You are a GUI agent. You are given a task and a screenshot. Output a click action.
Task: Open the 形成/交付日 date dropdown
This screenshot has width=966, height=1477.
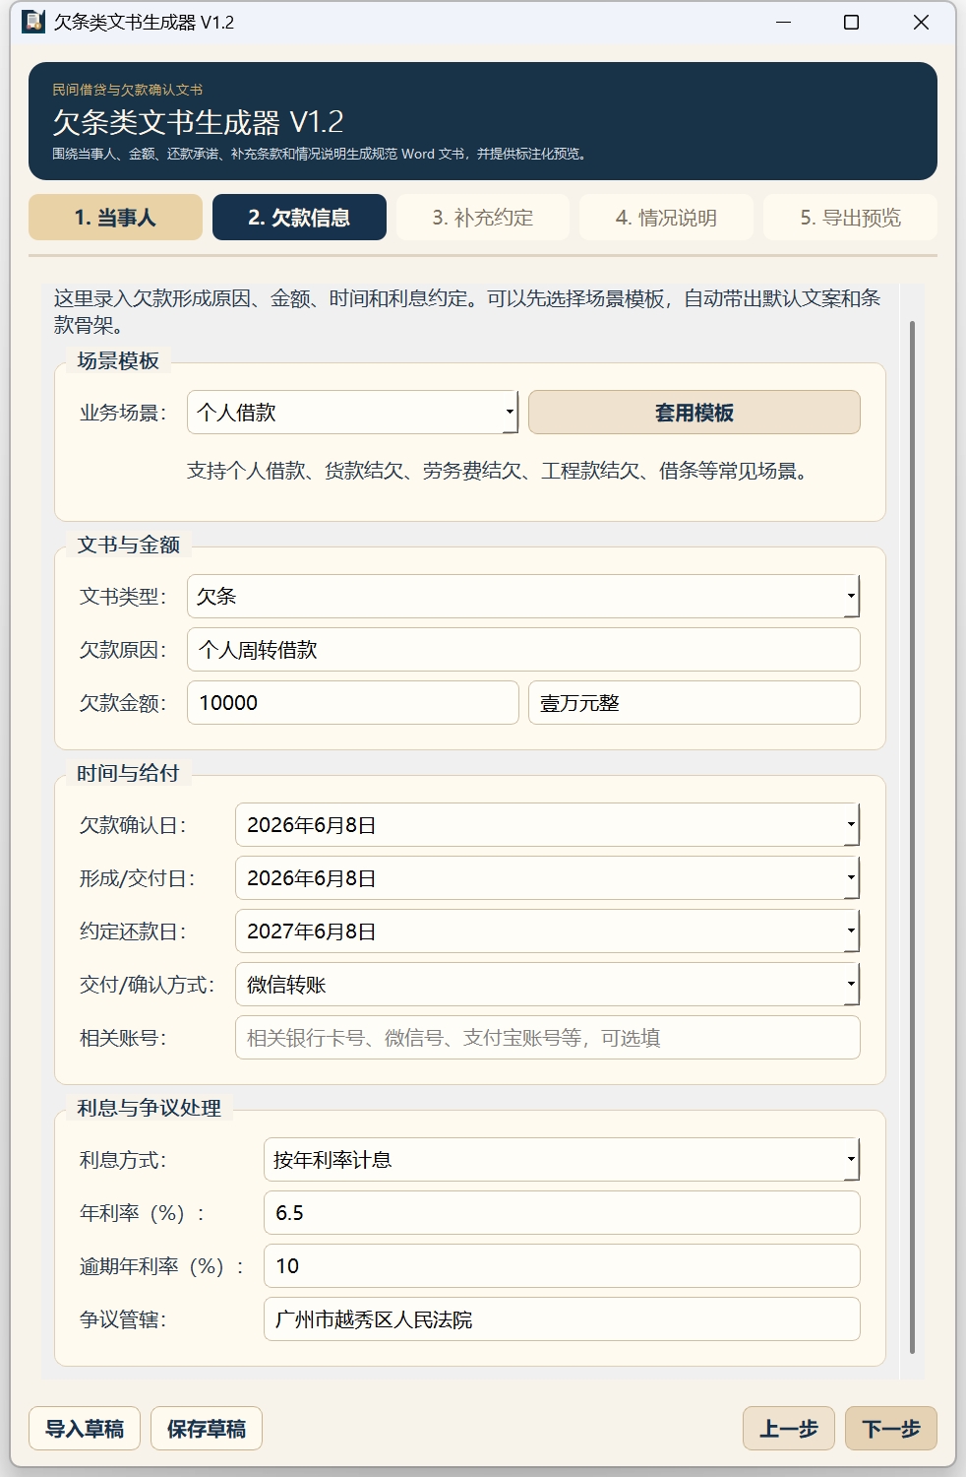[547, 878]
